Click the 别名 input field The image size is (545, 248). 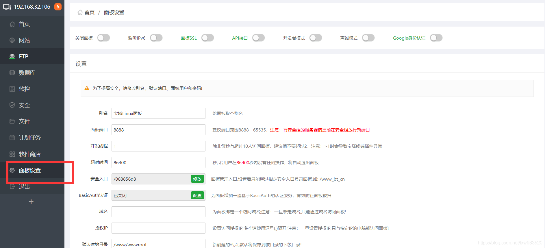(158, 113)
